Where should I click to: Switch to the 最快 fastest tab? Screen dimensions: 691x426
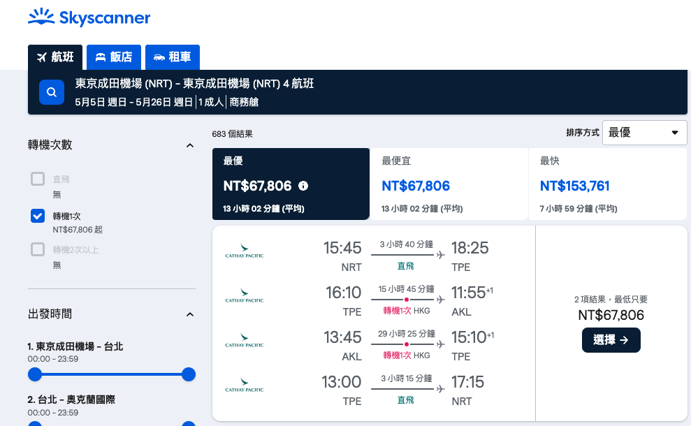[x=608, y=184]
